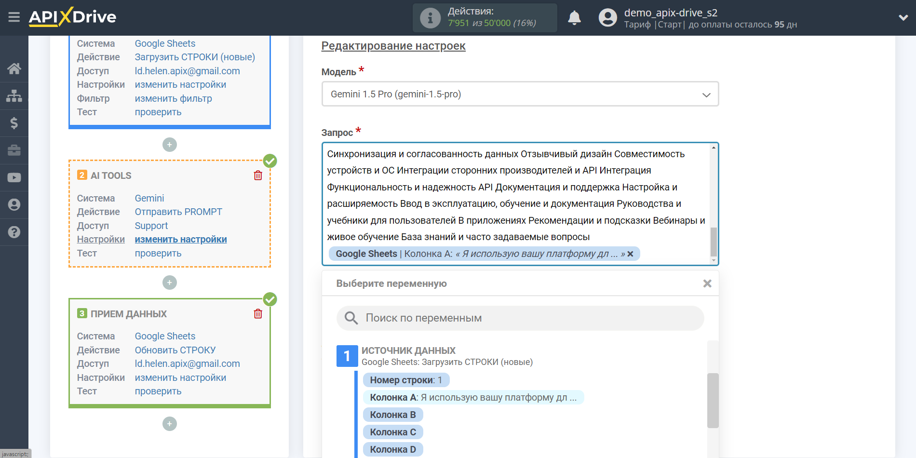916x458 pixels.
Task: Click the demo_apix-drive_s2 username
Action: pyautogui.click(x=671, y=13)
